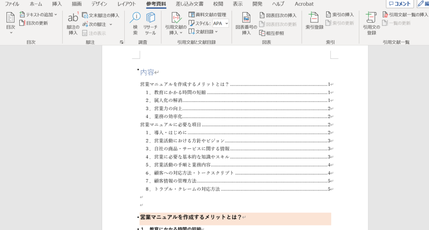Click the コメント button
Image resolution: width=429 pixels, height=230 pixels.
[400, 4]
